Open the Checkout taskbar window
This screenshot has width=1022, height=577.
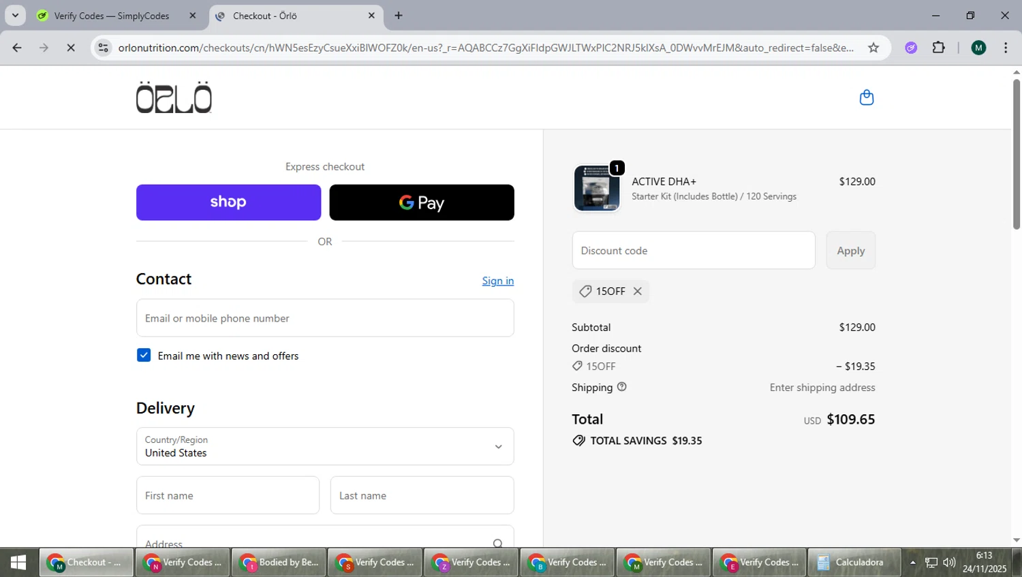[86, 562]
